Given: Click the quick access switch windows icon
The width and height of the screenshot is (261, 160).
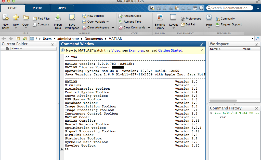Looking at the screenshot, I should coord(195,8).
